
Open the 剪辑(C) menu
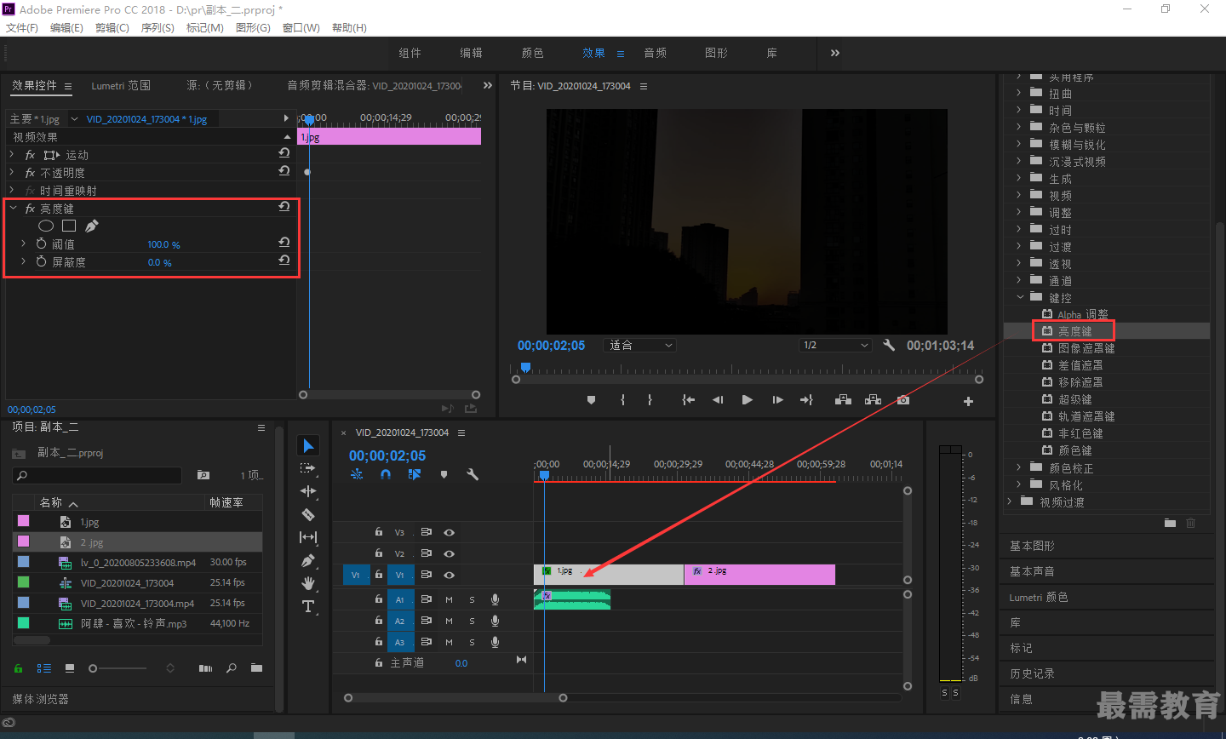(x=112, y=27)
